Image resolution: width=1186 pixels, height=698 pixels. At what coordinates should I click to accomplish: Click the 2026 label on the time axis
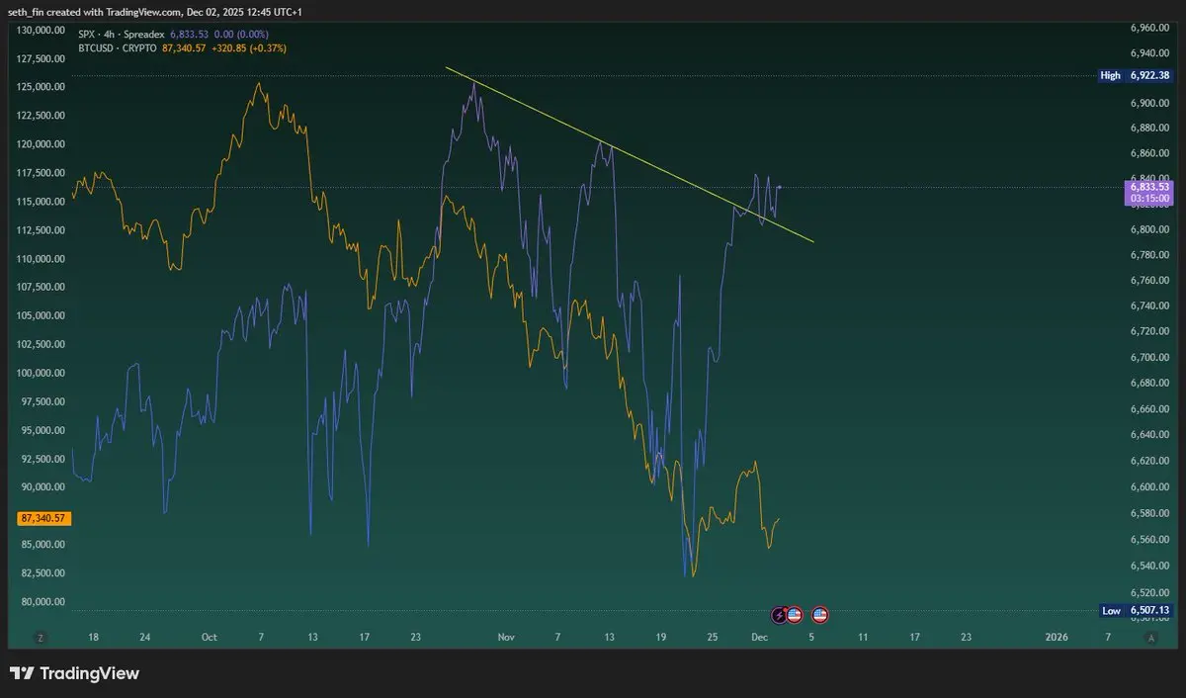pyautogui.click(x=1057, y=638)
